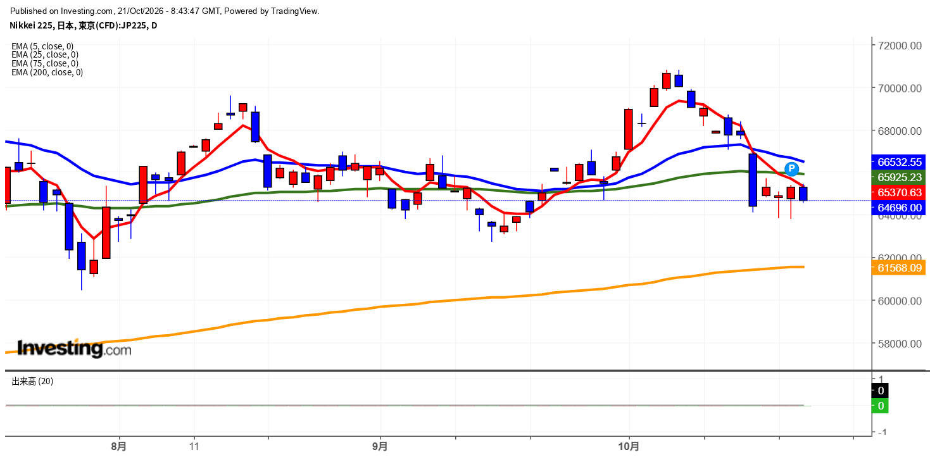
Task: Click the 64696.00 current price label
Action: 899,207
